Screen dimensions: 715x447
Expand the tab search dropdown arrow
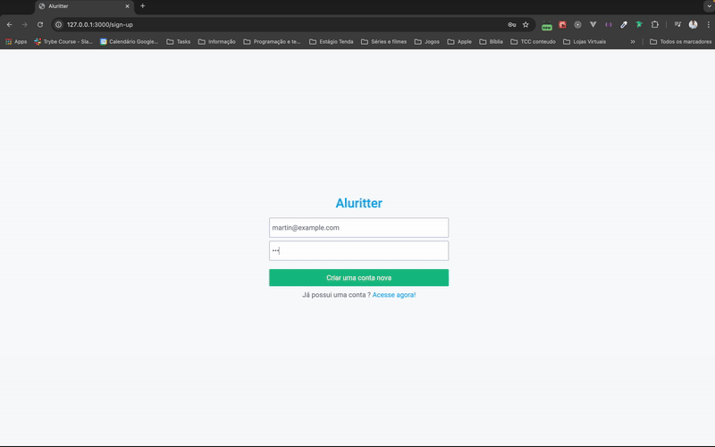(709, 6)
